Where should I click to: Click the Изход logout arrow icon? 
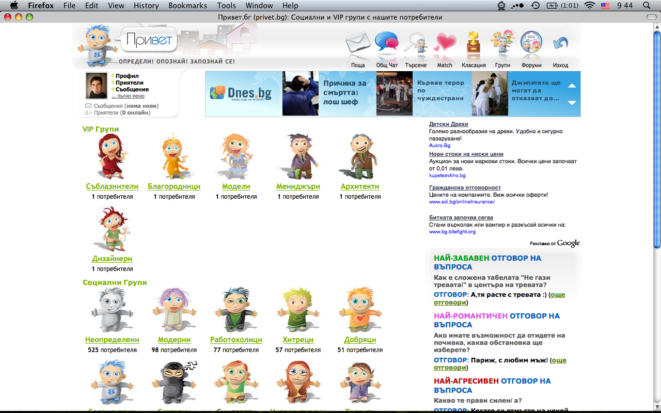point(560,44)
